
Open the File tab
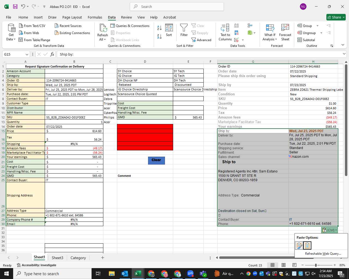point(8,17)
